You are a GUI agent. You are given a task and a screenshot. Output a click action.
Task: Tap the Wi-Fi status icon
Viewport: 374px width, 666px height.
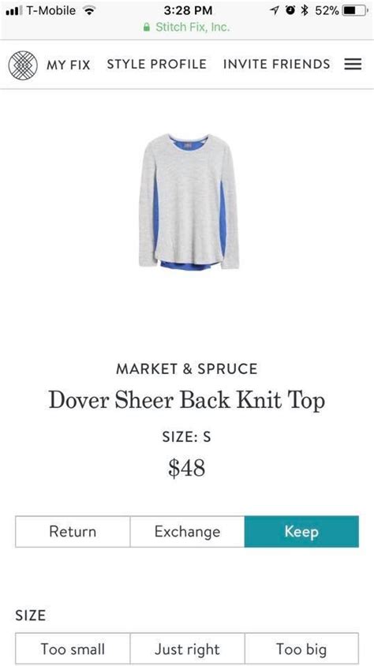pos(88,10)
